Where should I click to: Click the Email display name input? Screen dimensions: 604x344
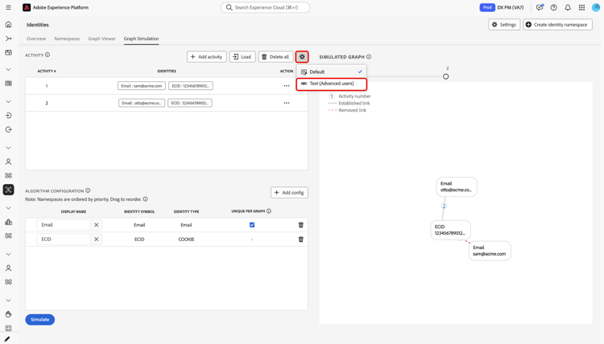[x=64, y=225]
